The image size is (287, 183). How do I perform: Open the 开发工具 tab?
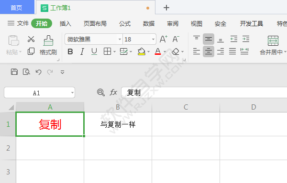pos(252,23)
